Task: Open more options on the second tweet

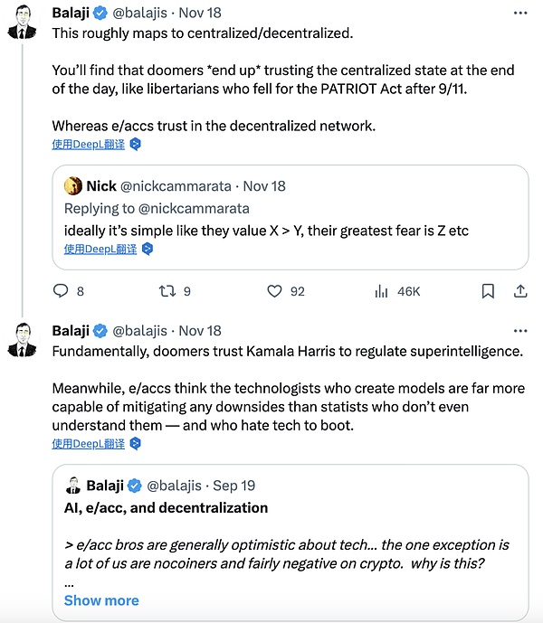Action: [519, 331]
